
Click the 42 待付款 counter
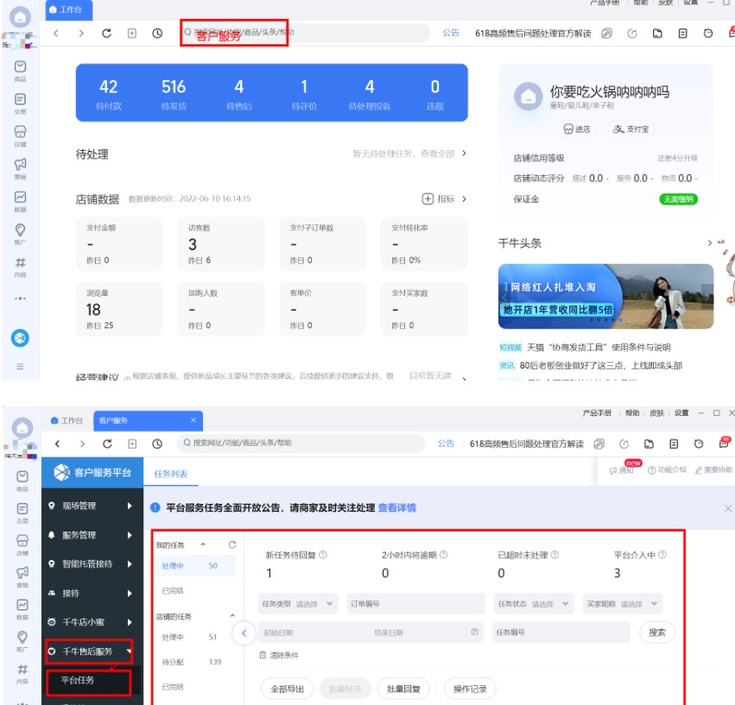(x=108, y=94)
